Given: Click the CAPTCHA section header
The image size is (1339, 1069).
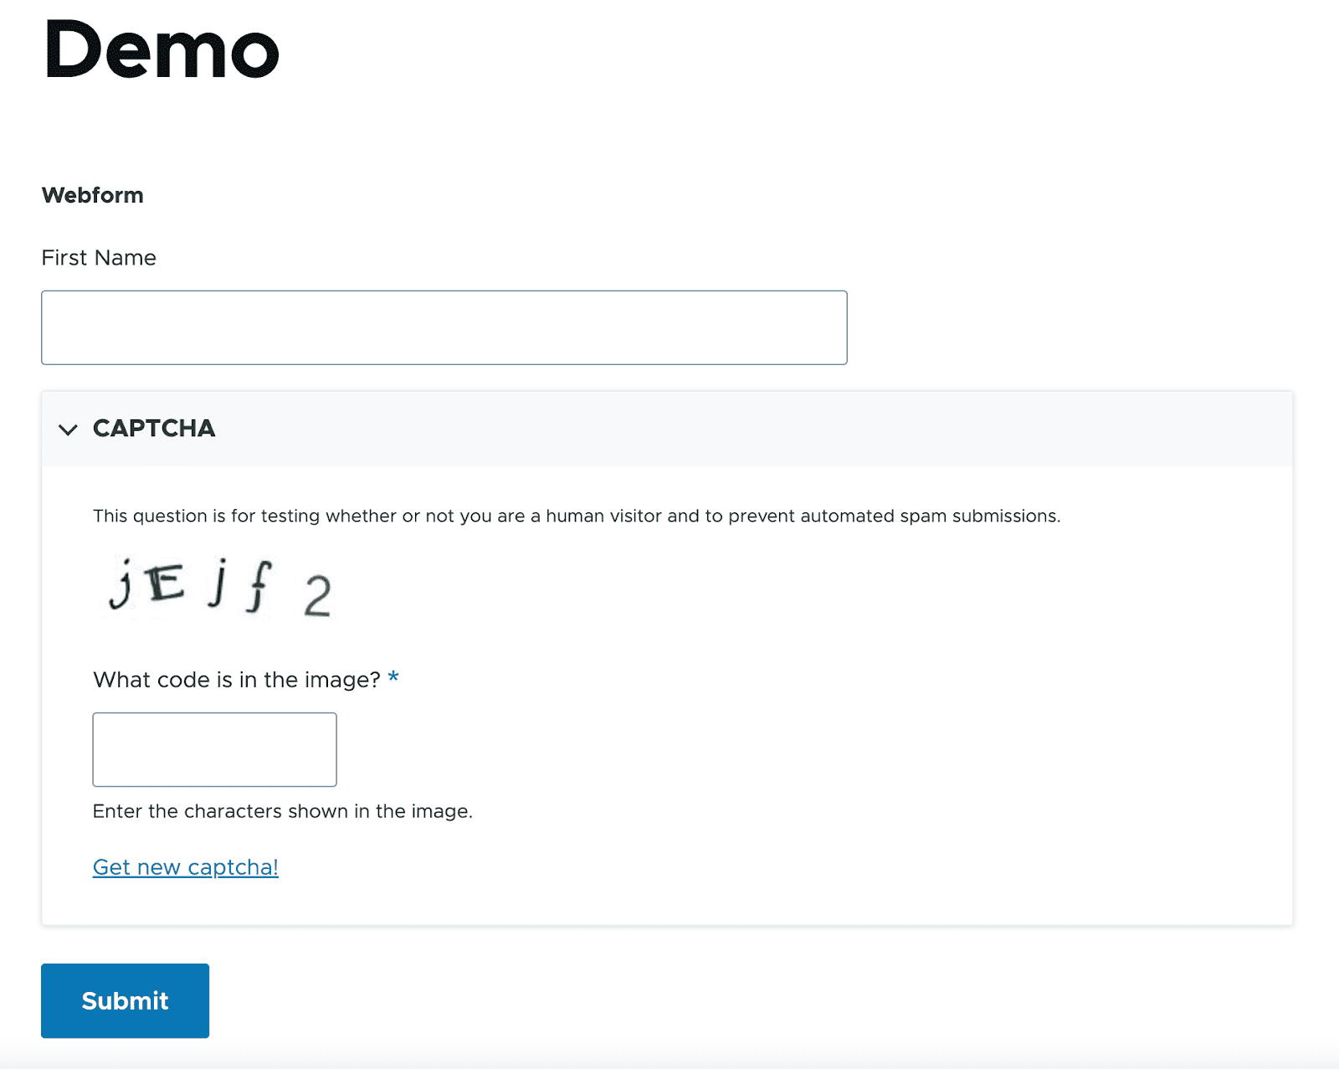Looking at the screenshot, I should pos(154,429).
